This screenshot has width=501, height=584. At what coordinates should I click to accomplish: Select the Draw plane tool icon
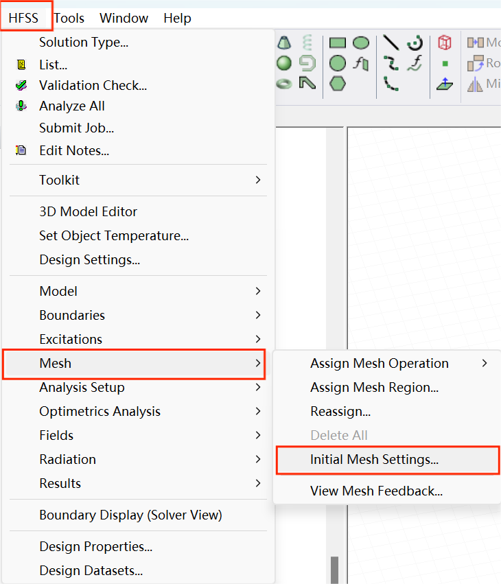(445, 84)
